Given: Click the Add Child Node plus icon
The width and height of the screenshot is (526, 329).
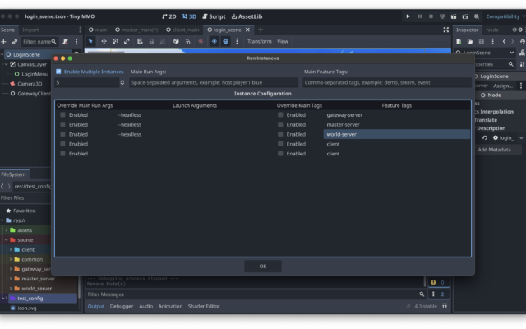Looking at the screenshot, I should pyautogui.click(x=3, y=42).
